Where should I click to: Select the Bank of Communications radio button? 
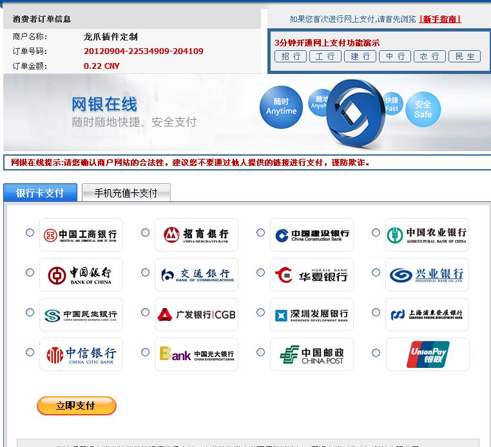pos(145,273)
